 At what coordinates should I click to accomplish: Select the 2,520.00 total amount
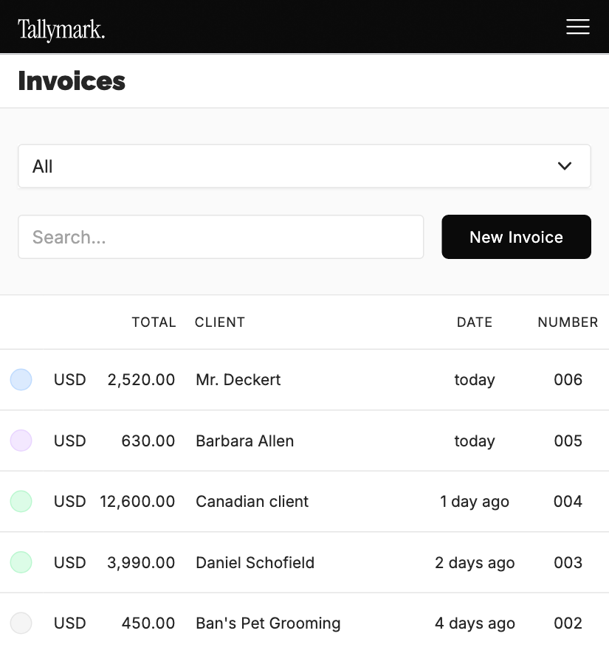(x=141, y=380)
